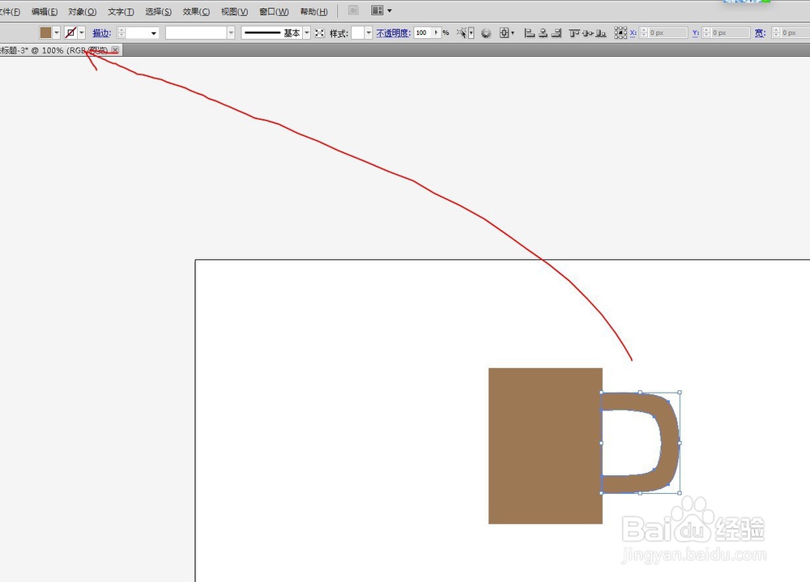Click the 宽 width link

pos(760,33)
